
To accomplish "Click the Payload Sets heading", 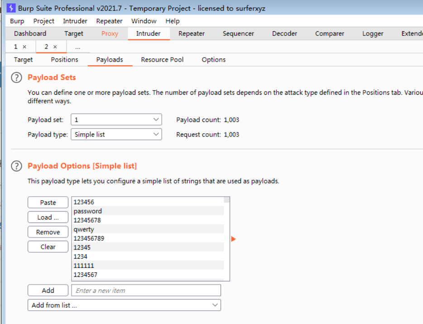I will click(x=52, y=77).
